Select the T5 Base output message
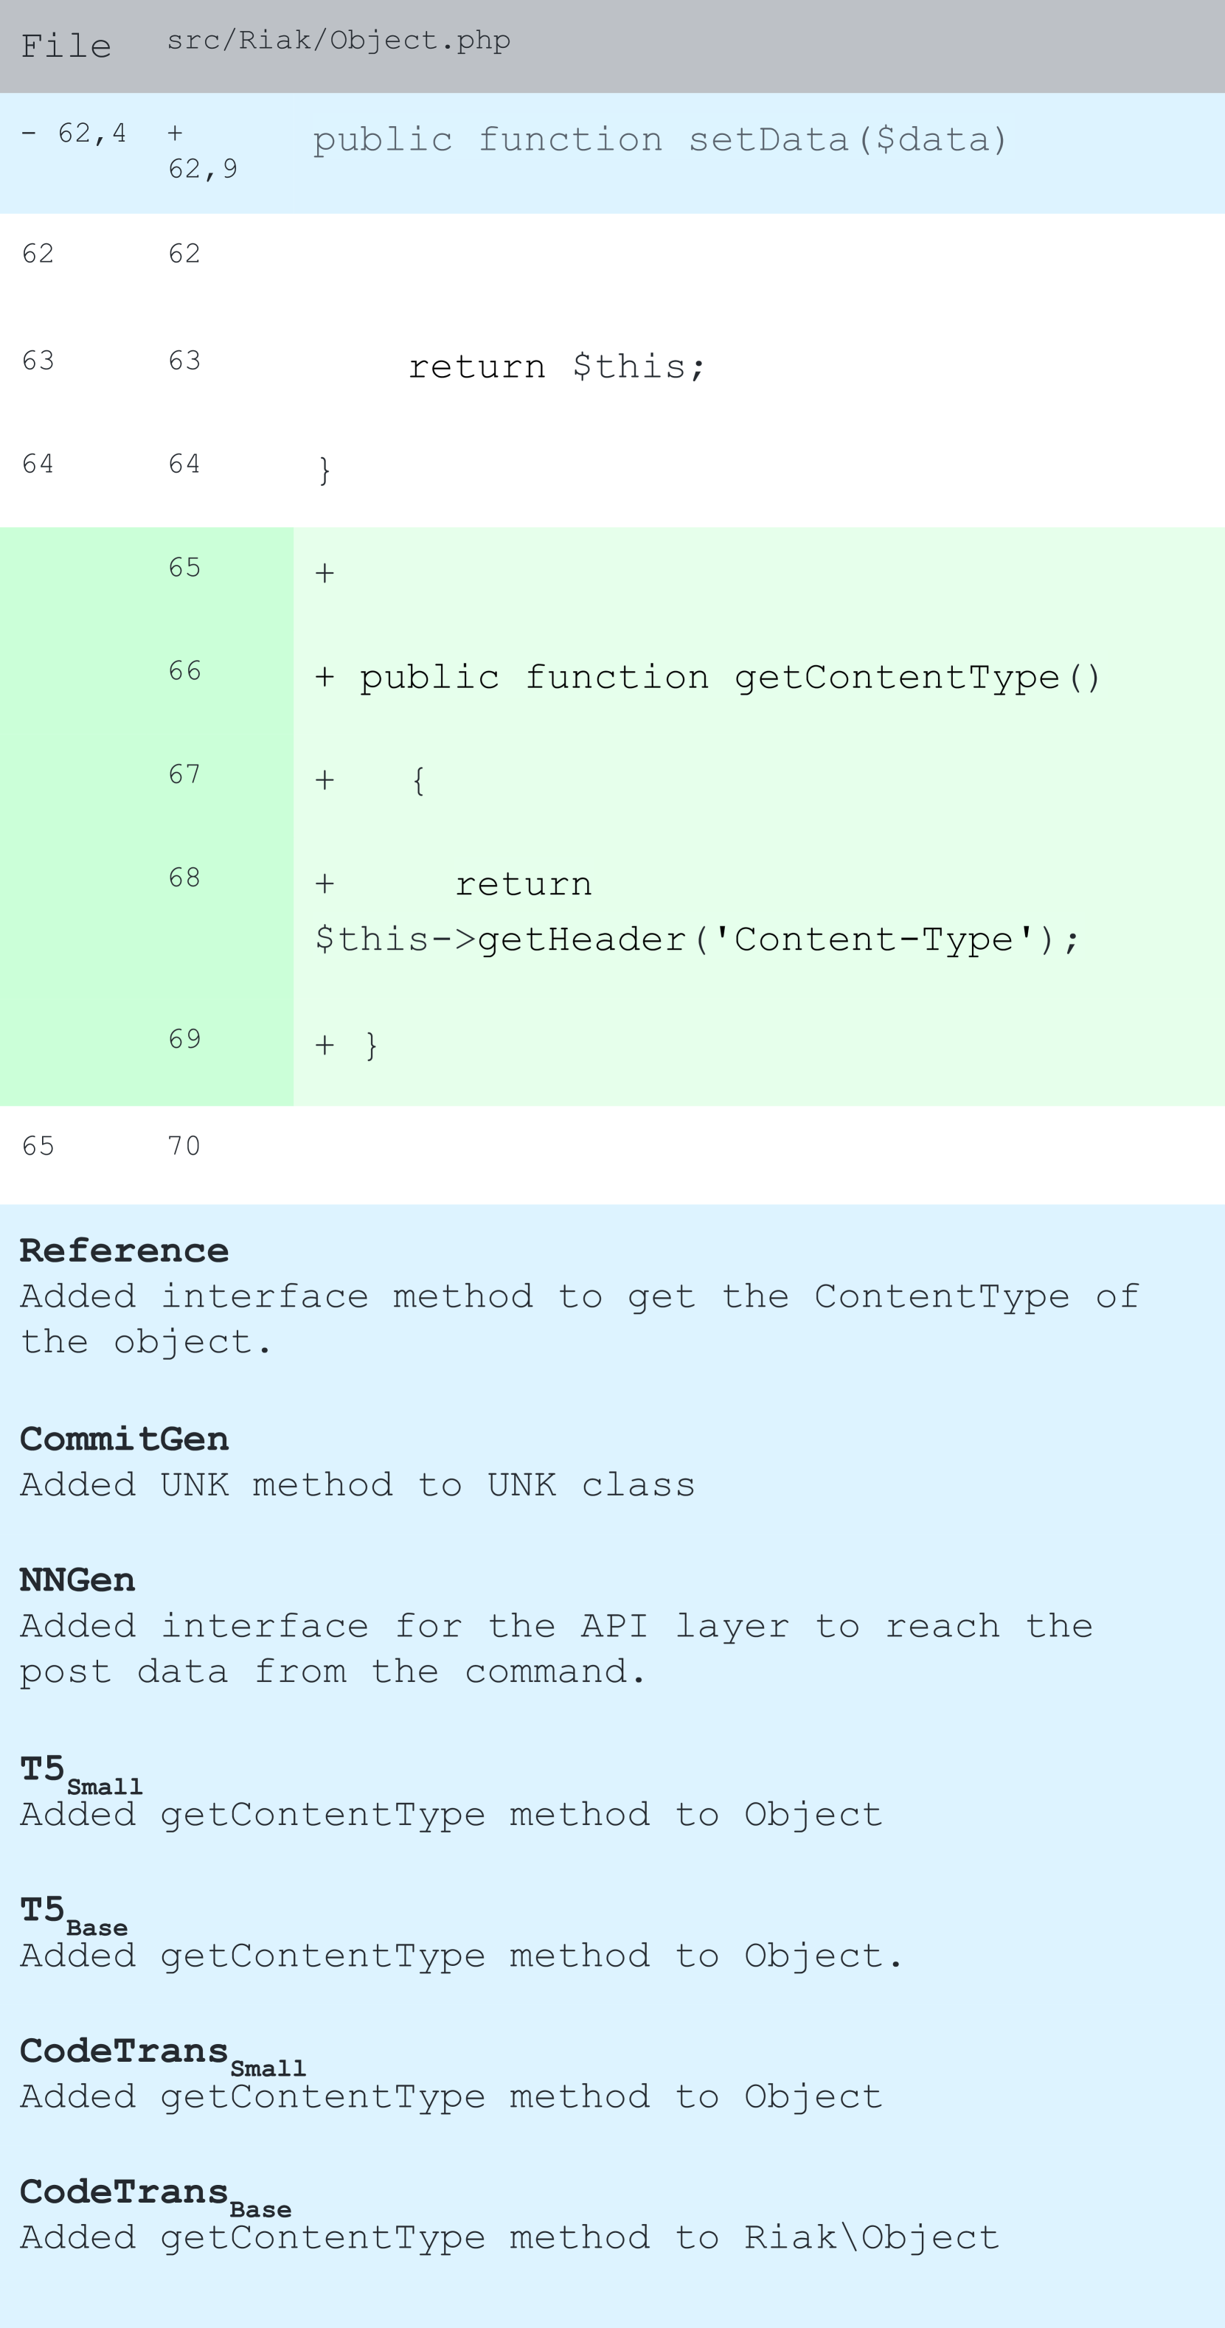 [x=461, y=1956]
